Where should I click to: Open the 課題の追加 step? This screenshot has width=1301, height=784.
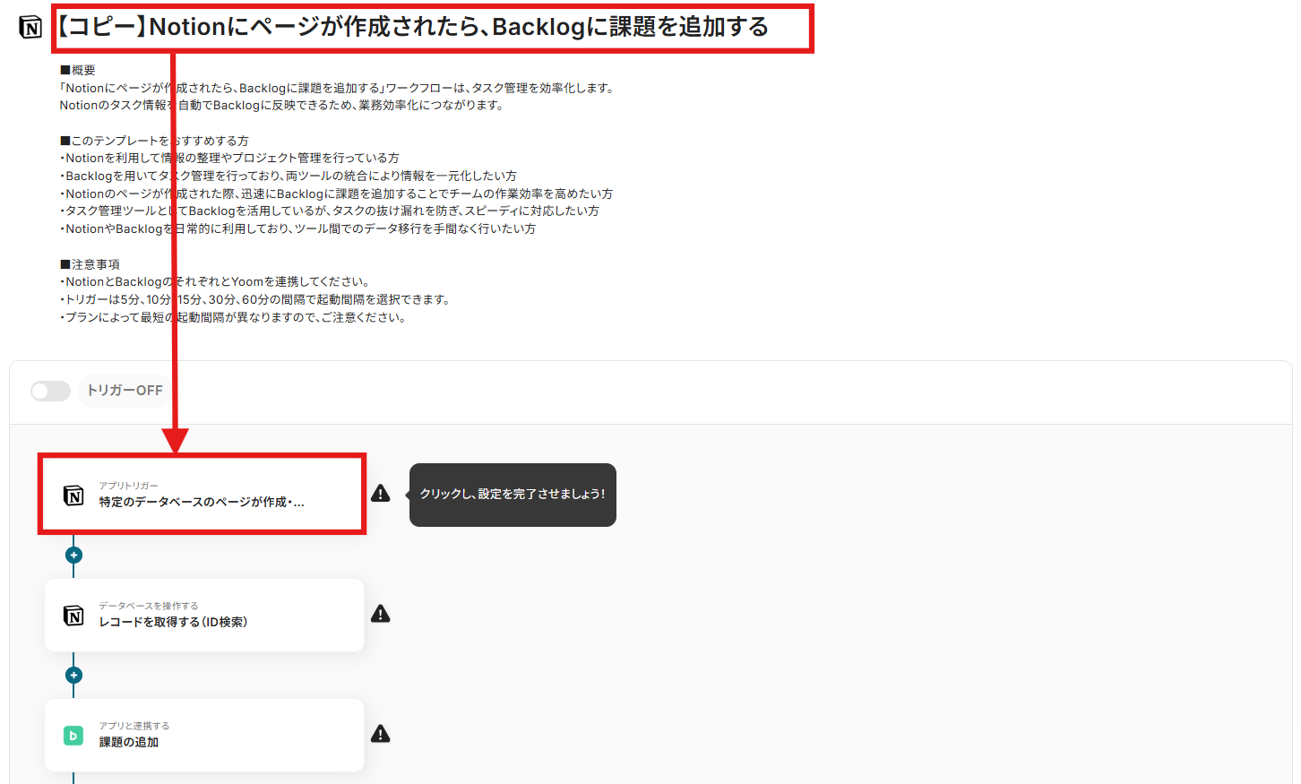pyautogui.click(x=204, y=735)
